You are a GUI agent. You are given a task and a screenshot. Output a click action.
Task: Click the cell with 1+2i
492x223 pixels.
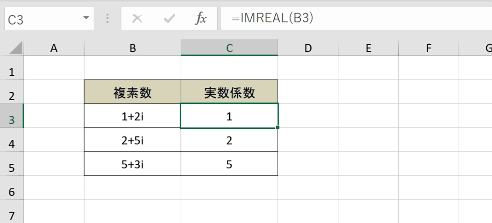(133, 116)
